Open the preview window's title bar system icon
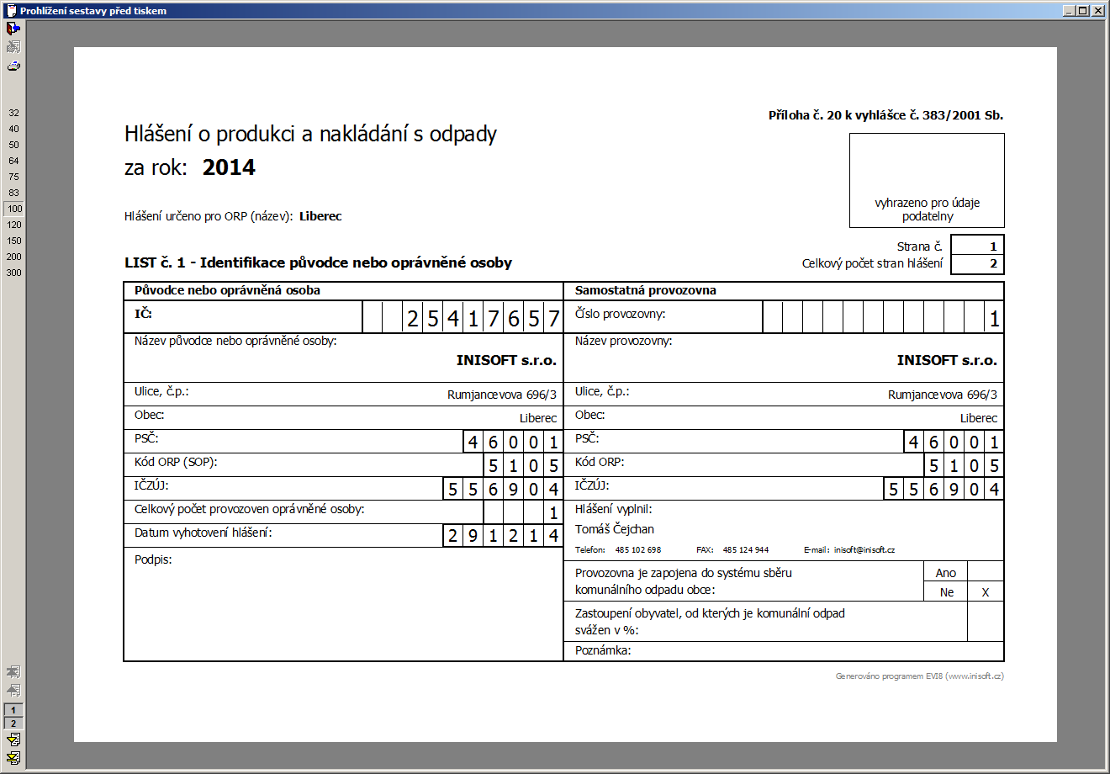 click(x=11, y=11)
